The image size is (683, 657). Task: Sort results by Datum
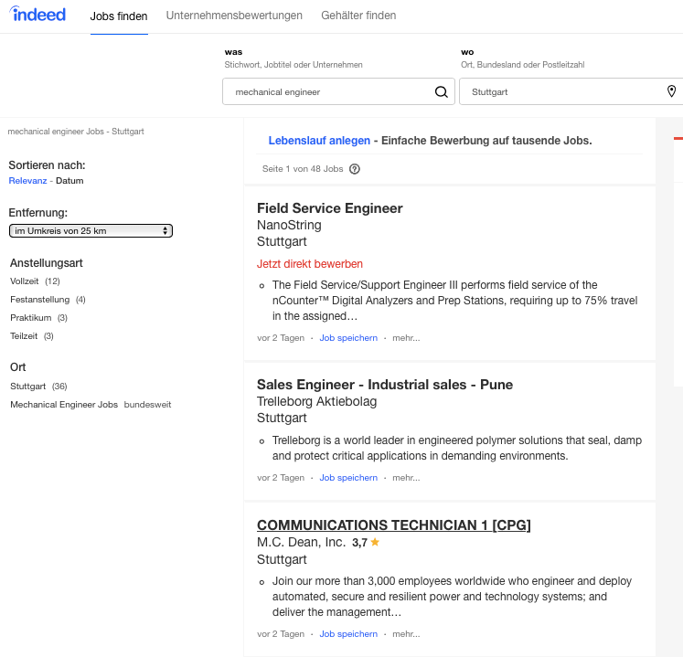tap(69, 181)
